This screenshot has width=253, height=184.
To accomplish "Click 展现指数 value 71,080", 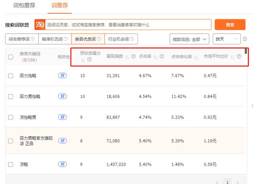I will (113, 141).
